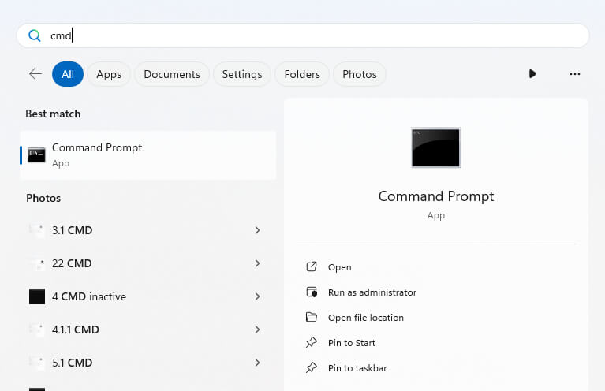
Task: Click the Run as administrator shield icon
Action: (x=312, y=292)
